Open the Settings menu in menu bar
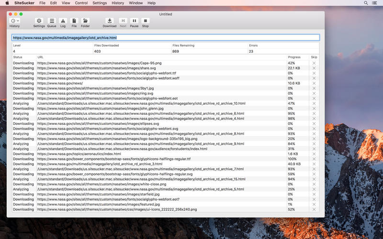This screenshot has width=383, height=239. (100, 3)
